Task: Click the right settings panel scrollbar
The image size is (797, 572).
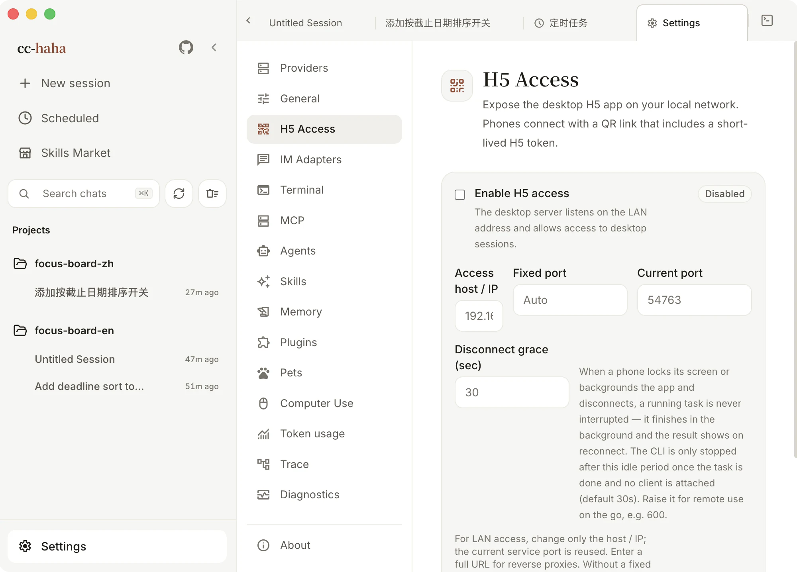Action: (795, 249)
